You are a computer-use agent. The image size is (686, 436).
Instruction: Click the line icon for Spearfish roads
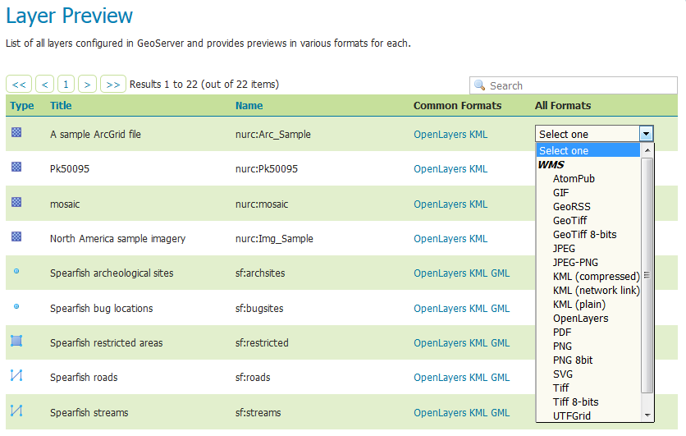click(16, 375)
